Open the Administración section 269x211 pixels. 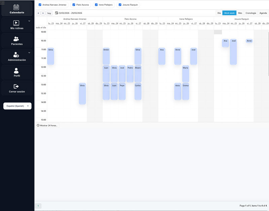tap(16, 57)
